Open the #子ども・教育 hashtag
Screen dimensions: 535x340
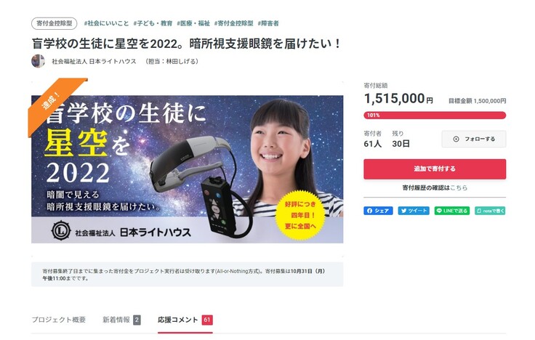pyautogui.click(x=153, y=23)
